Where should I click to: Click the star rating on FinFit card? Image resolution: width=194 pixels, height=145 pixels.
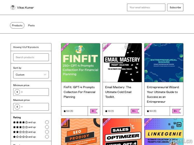point(68,111)
